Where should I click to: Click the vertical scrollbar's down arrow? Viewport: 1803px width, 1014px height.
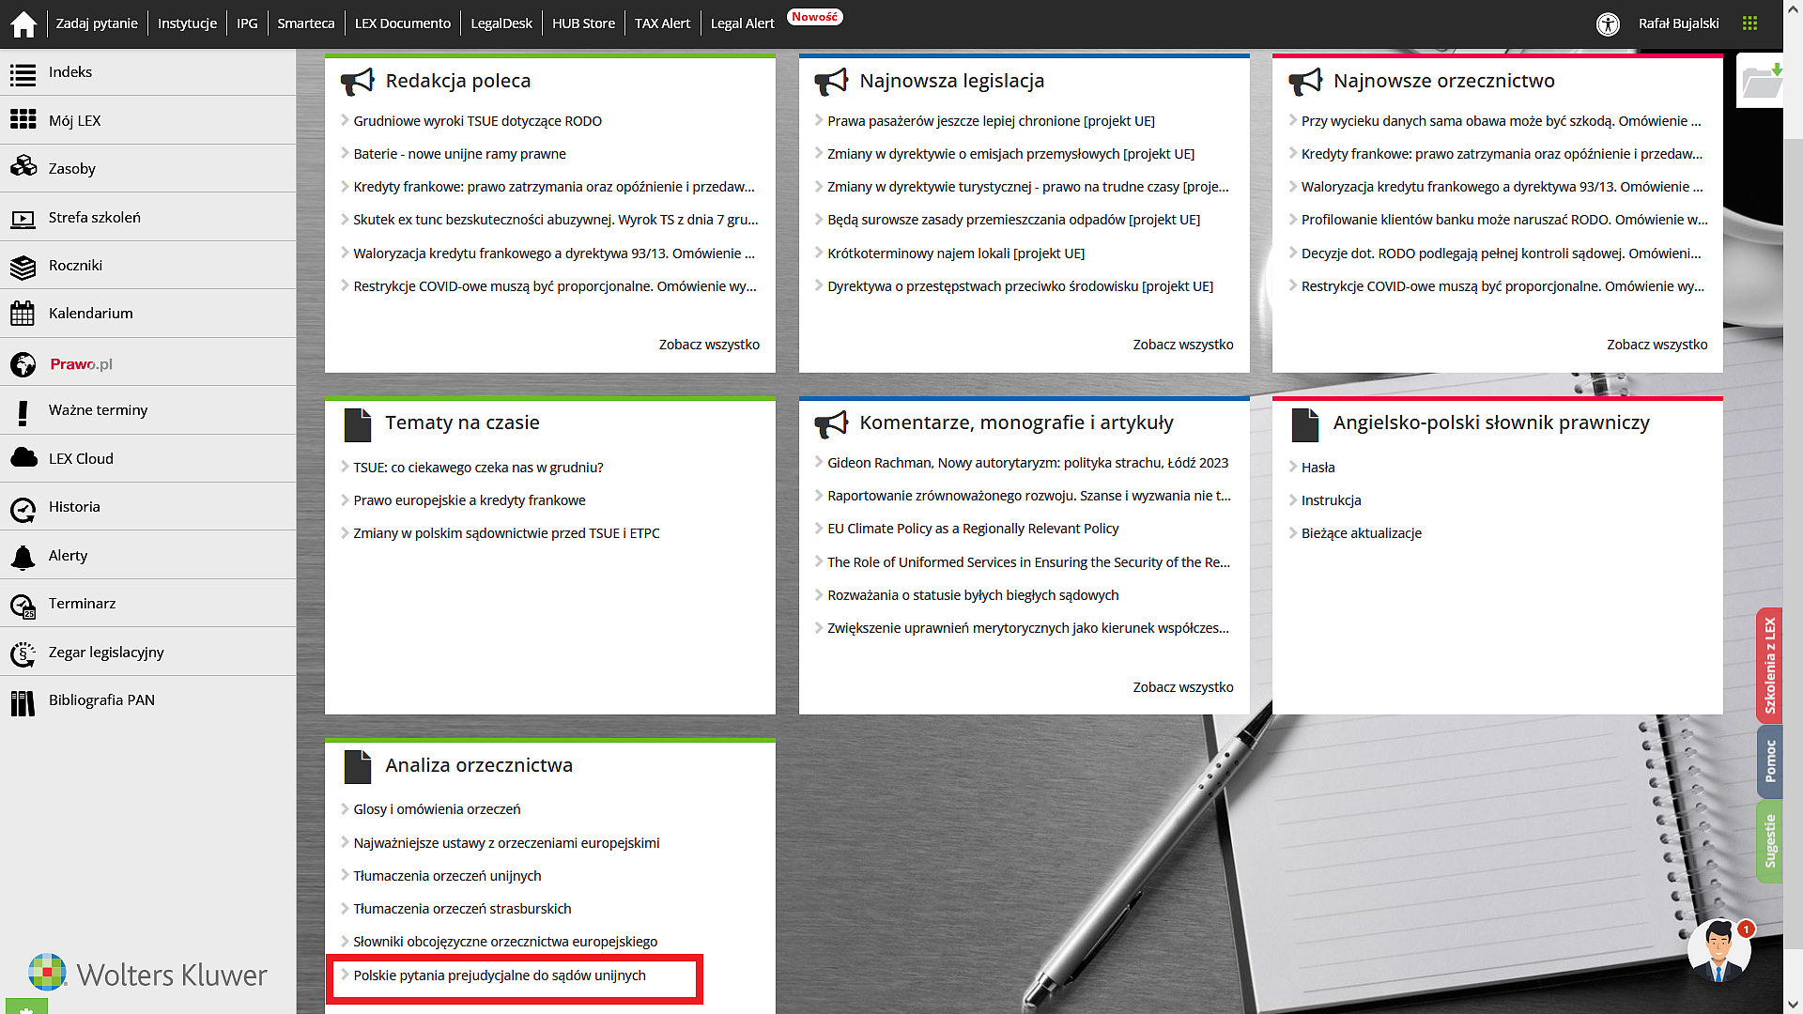coord(1793,1006)
